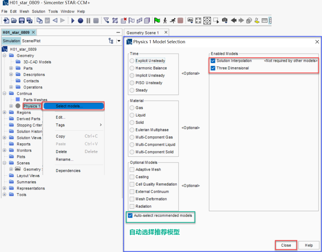
Task: Expand the Monitors tree node
Action: [4, 150]
